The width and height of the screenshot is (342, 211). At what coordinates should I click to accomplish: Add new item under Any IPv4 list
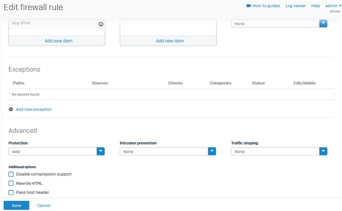point(58,41)
